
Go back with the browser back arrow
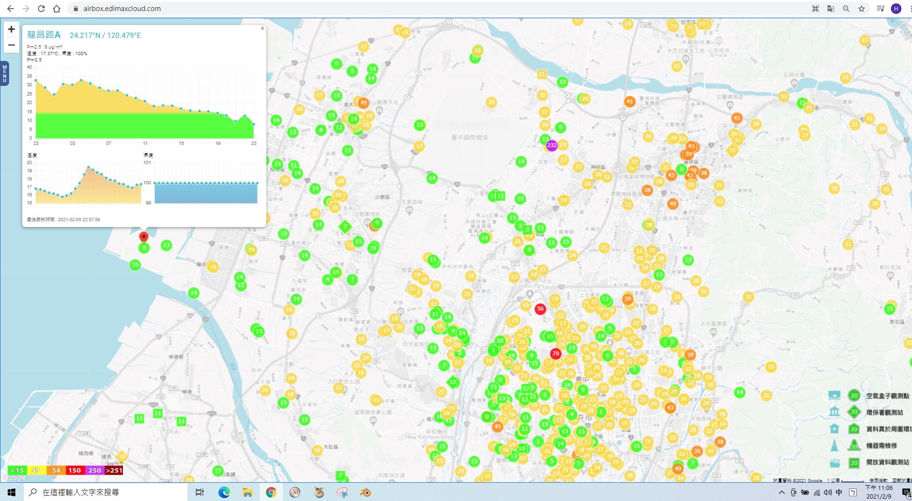11,9
